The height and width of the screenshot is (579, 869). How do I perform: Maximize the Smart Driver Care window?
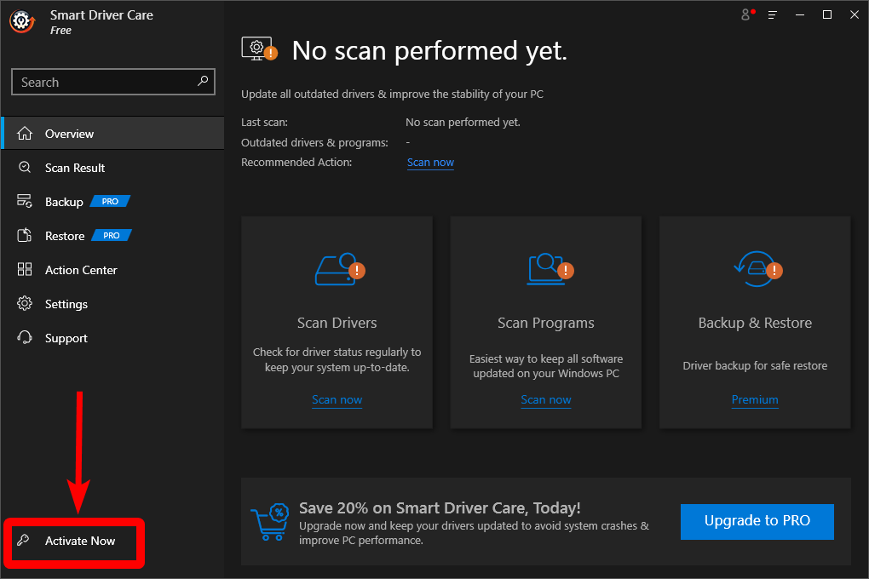[x=827, y=15]
